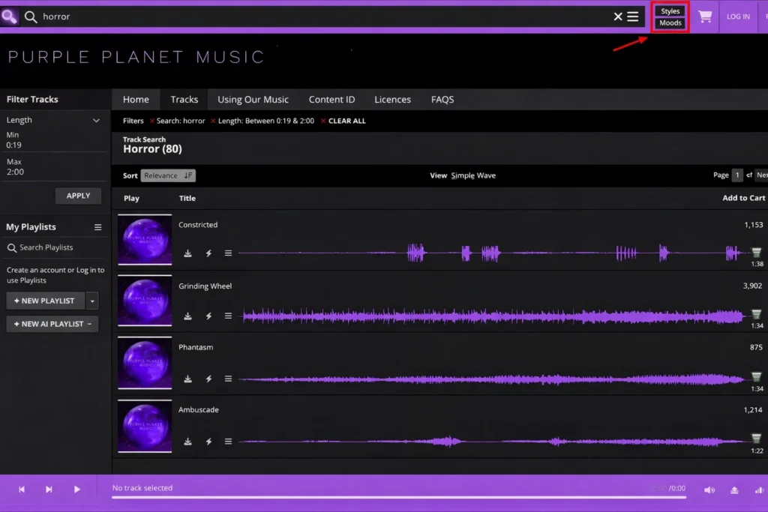Image resolution: width=768 pixels, height=512 pixels.
Task: Click the lightning icon beside Grinding Wheel
Action: 208,316
